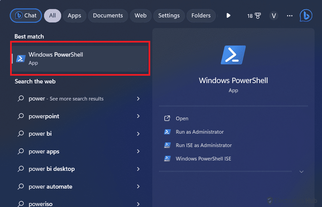Expand the power bi suggestion arrow

point(138,134)
